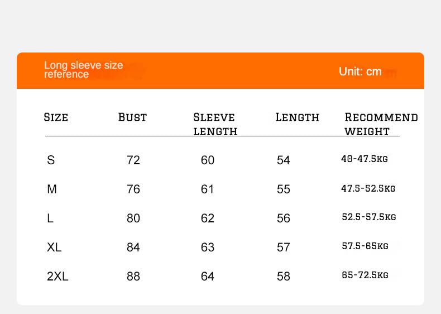The width and height of the screenshot is (441, 314).
Task: Select the Recommend Weight column header
Action: coord(381,124)
